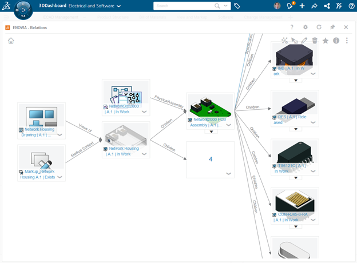Expand the NetworkBox2000 node chevron
Screen dimensions: 357x263
(x=144, y=112)
